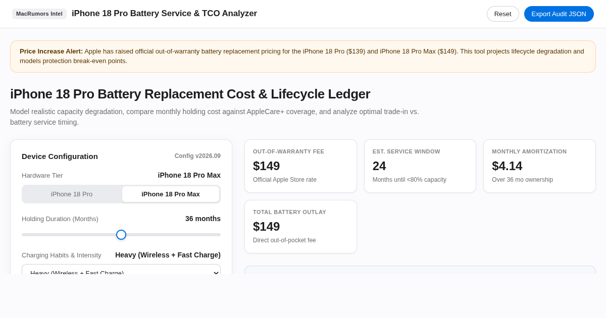606x318 pixels.
Task: Click the Lifecycle Ledger main heading
Action: [x=190, y=94]
